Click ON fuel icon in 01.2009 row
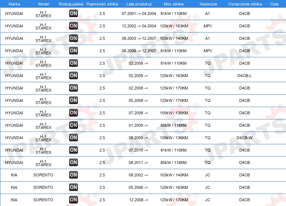Viewport: 286px width, 206px height. tap(74, 125)
